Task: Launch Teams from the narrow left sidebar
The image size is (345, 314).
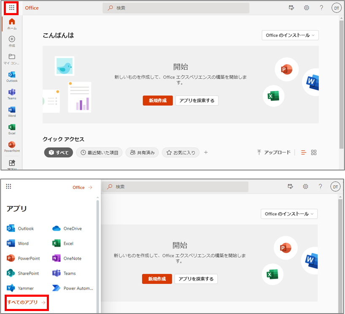Action: coord(12,94)
